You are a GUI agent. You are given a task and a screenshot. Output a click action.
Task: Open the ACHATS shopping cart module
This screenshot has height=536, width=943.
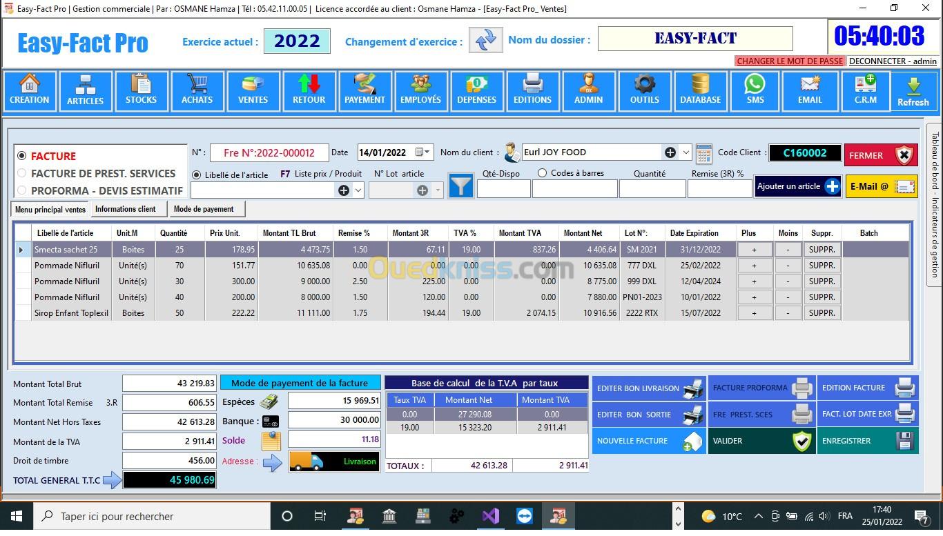(197, 90)
